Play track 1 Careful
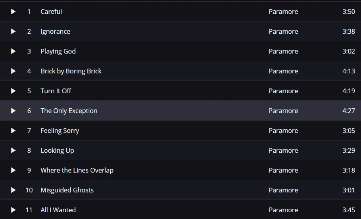 [x=13, y=12]
